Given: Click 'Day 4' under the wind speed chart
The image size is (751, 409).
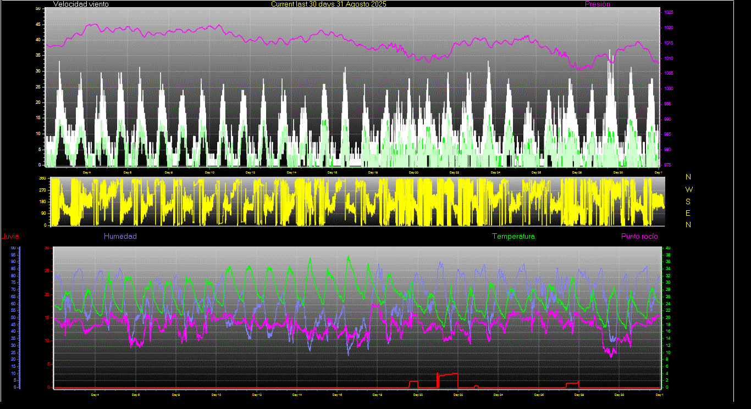Looking at the screenshot, I should coord(87,172).
